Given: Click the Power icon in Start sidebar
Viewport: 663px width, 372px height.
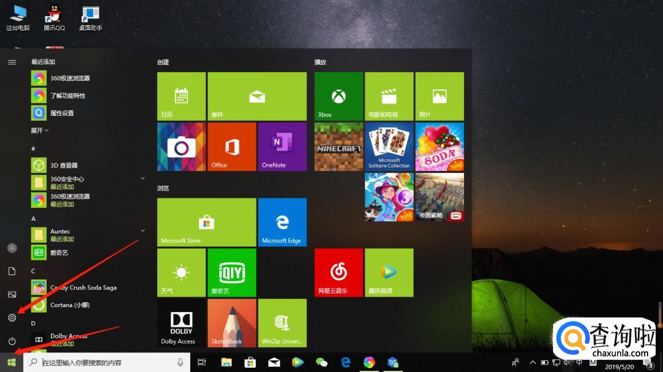Looking at the screenshot, I should 12,341.
